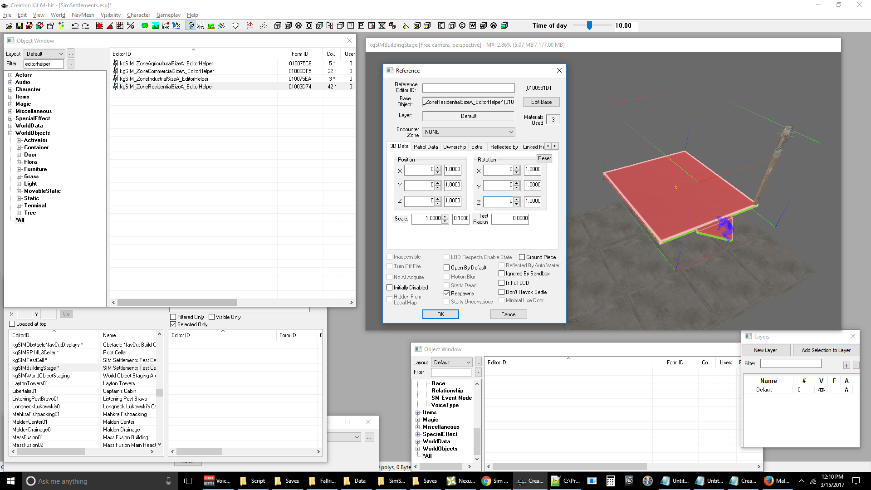Toggle Default layer visibility eye
Viewport: 871px width, 490px height.
point(821,390)
